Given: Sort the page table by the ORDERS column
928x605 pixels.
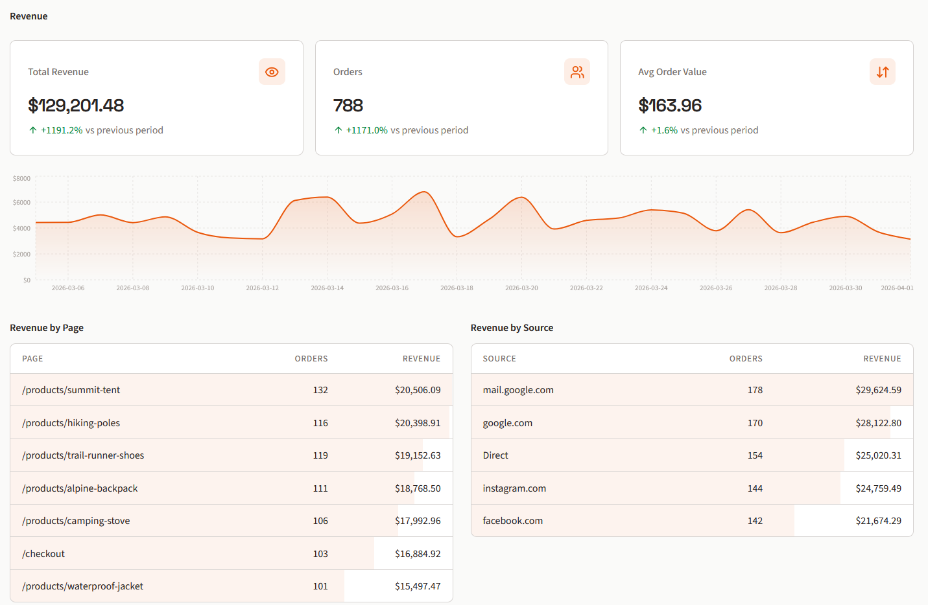Looking at the screenshot, I should 311,358.
